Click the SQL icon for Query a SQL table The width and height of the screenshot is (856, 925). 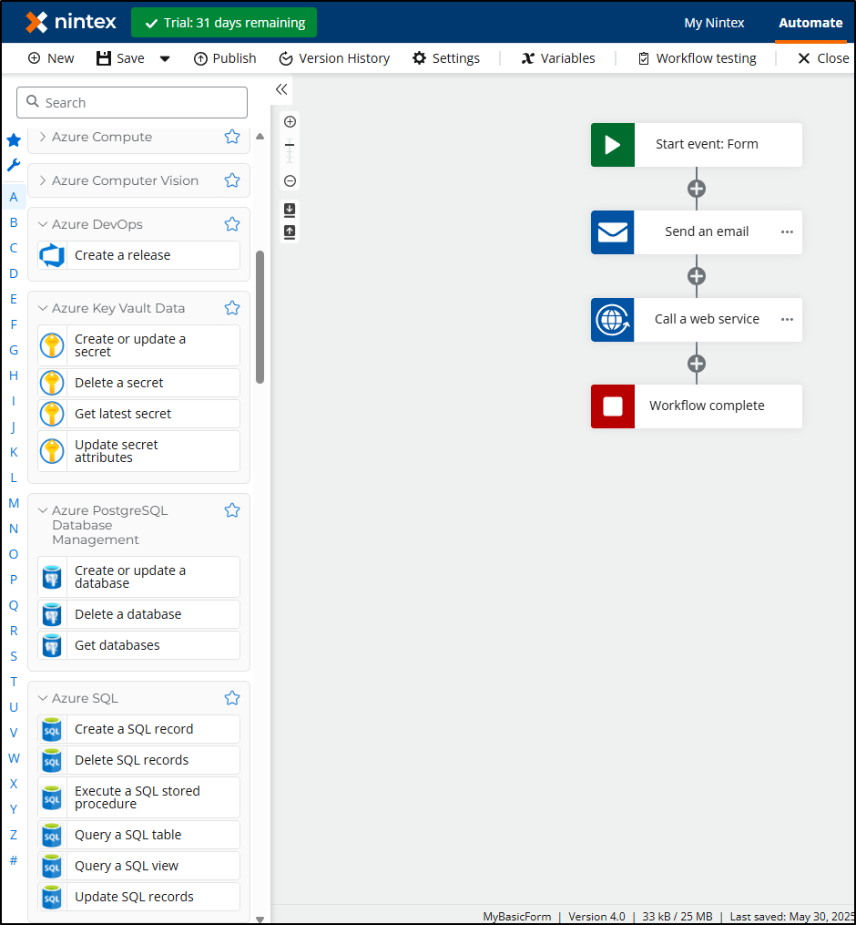(x=52, y=836)
